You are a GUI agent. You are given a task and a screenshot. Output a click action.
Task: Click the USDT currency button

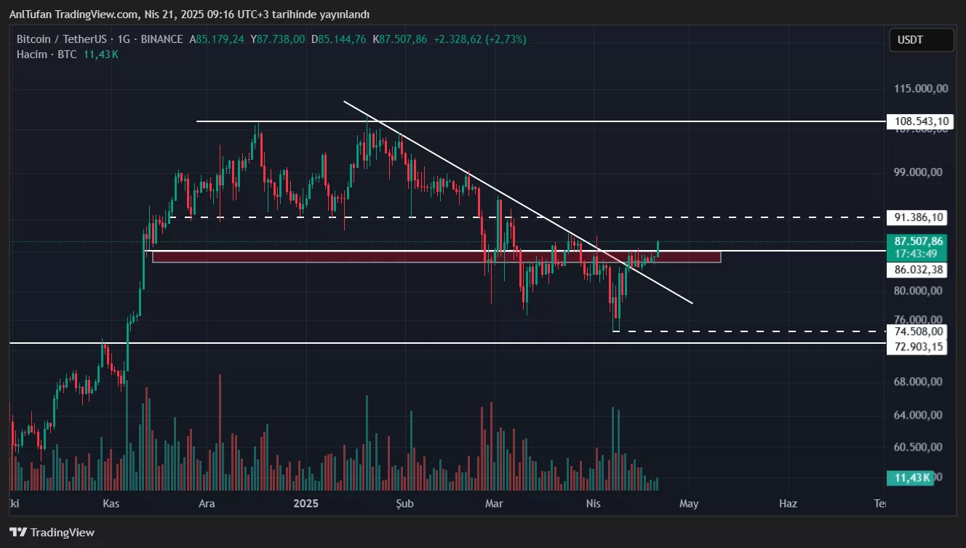tap(921, 40)
